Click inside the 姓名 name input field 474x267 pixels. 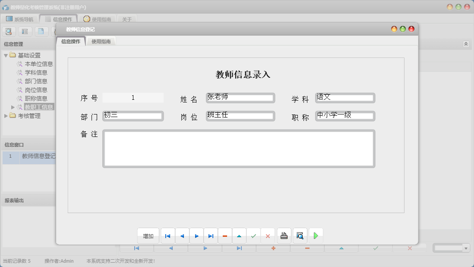point(240,97)
